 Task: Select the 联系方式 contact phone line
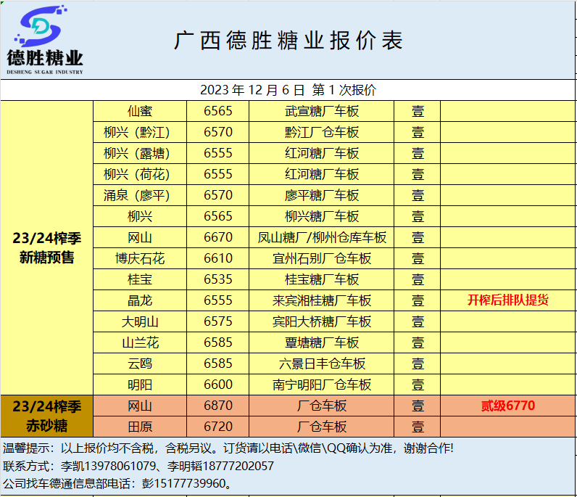click(x=139, y=467)
